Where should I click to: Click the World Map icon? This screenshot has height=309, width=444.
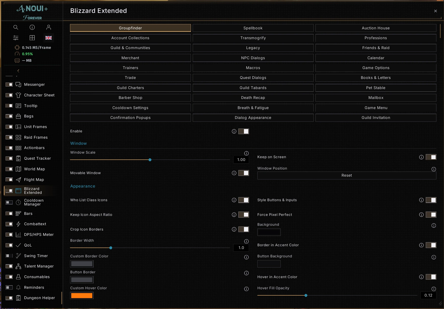point(18,169)
